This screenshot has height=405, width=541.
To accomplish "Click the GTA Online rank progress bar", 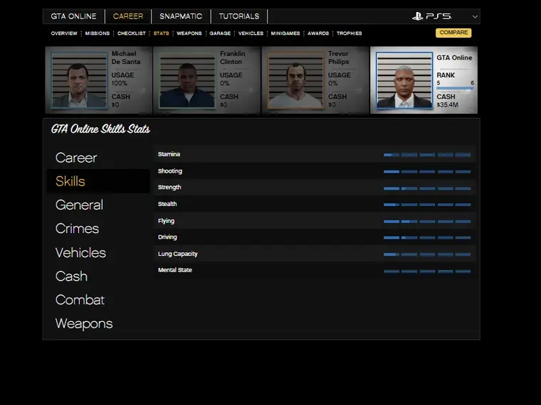I will [x=455, y=89].
